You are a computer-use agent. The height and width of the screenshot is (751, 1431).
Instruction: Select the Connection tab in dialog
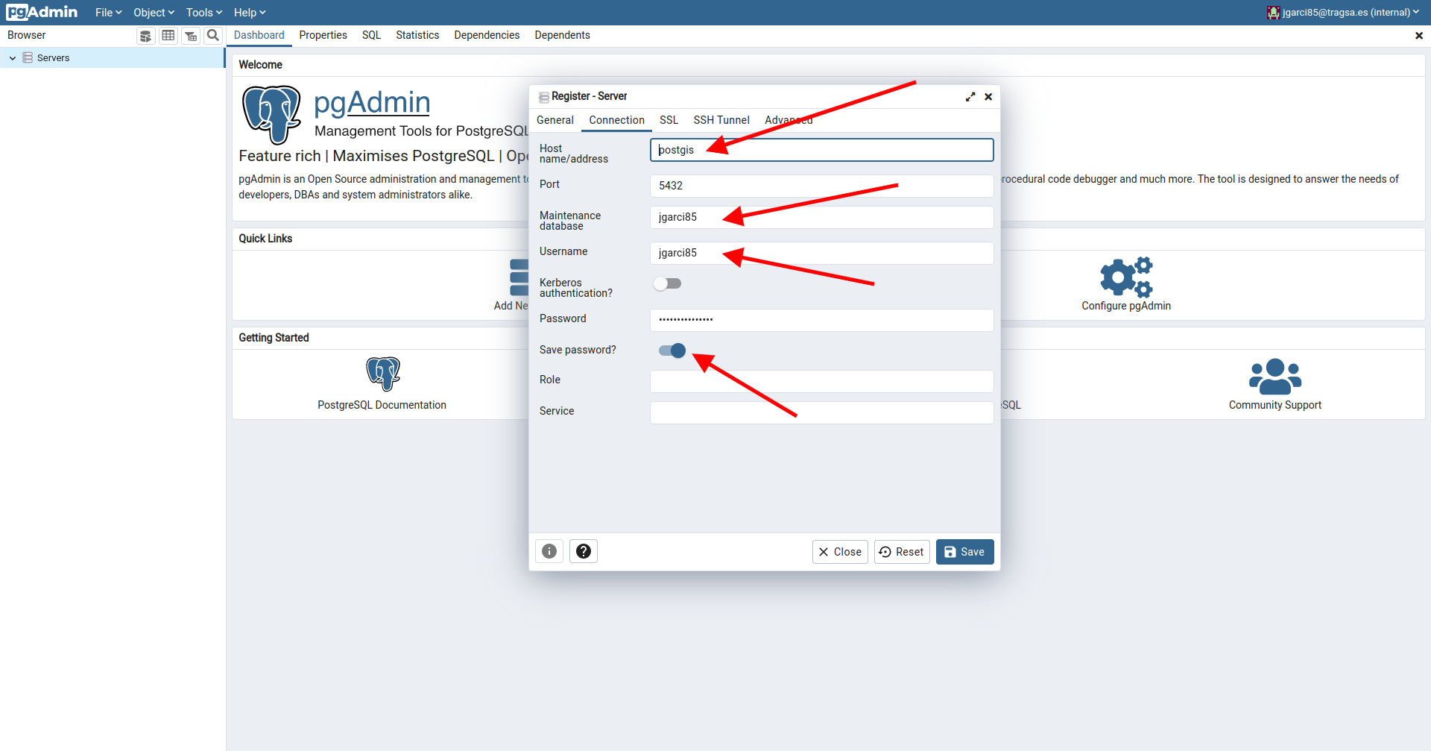(616, 120)
